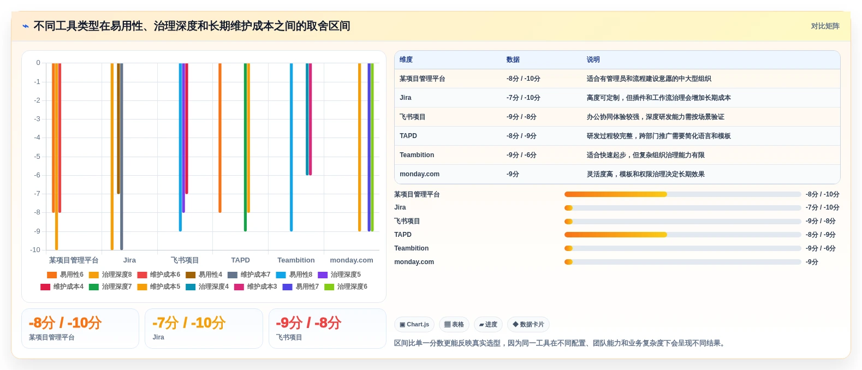Click the description 办公协同体验较强，深度研发能力需按场景验证
This screenshot has width=862, height=370.
point(656,117)
